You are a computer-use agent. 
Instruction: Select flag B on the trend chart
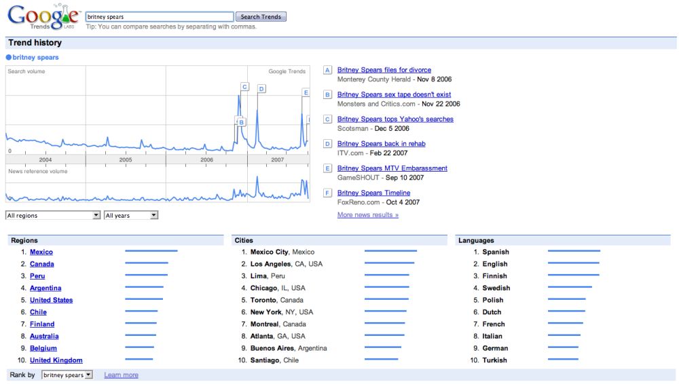click(241, 123)
